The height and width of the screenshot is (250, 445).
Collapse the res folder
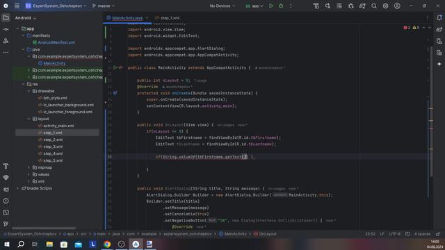click(23, 84)
